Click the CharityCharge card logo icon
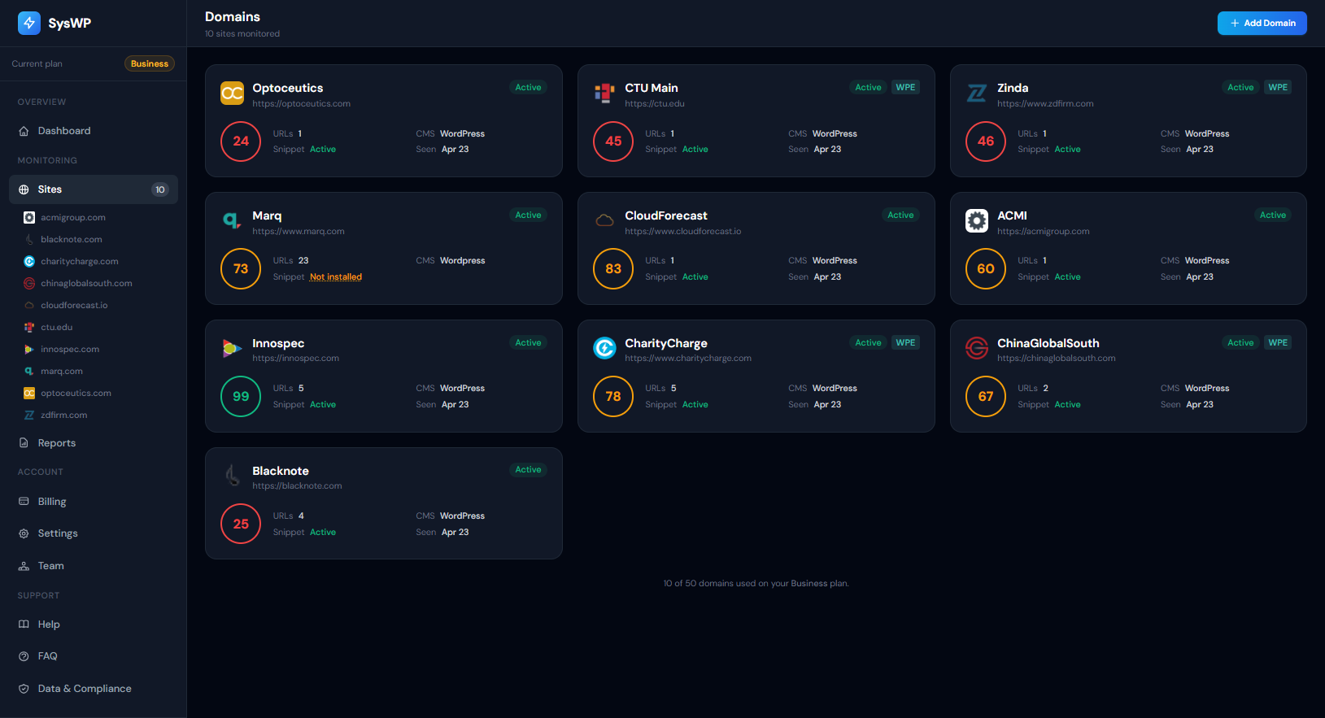 pyautogui.click(x=604, y=349)
